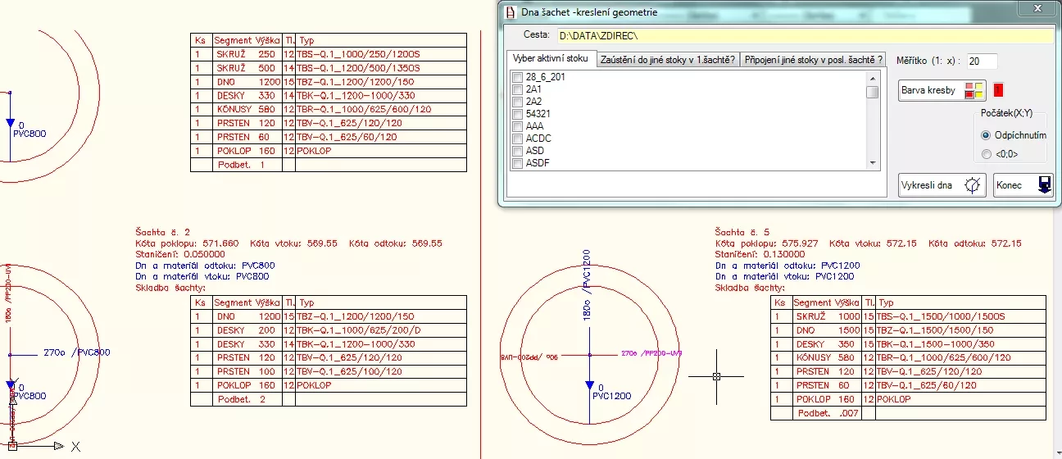Toggle the 54321 list checkbox
The height and width of the screenshot is (459, 1062).
tap(516, 114)
